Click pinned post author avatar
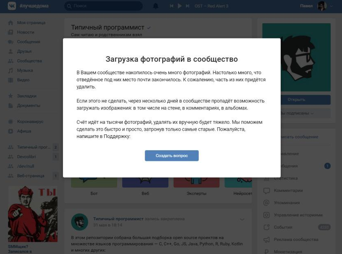 tap(80, 222)
